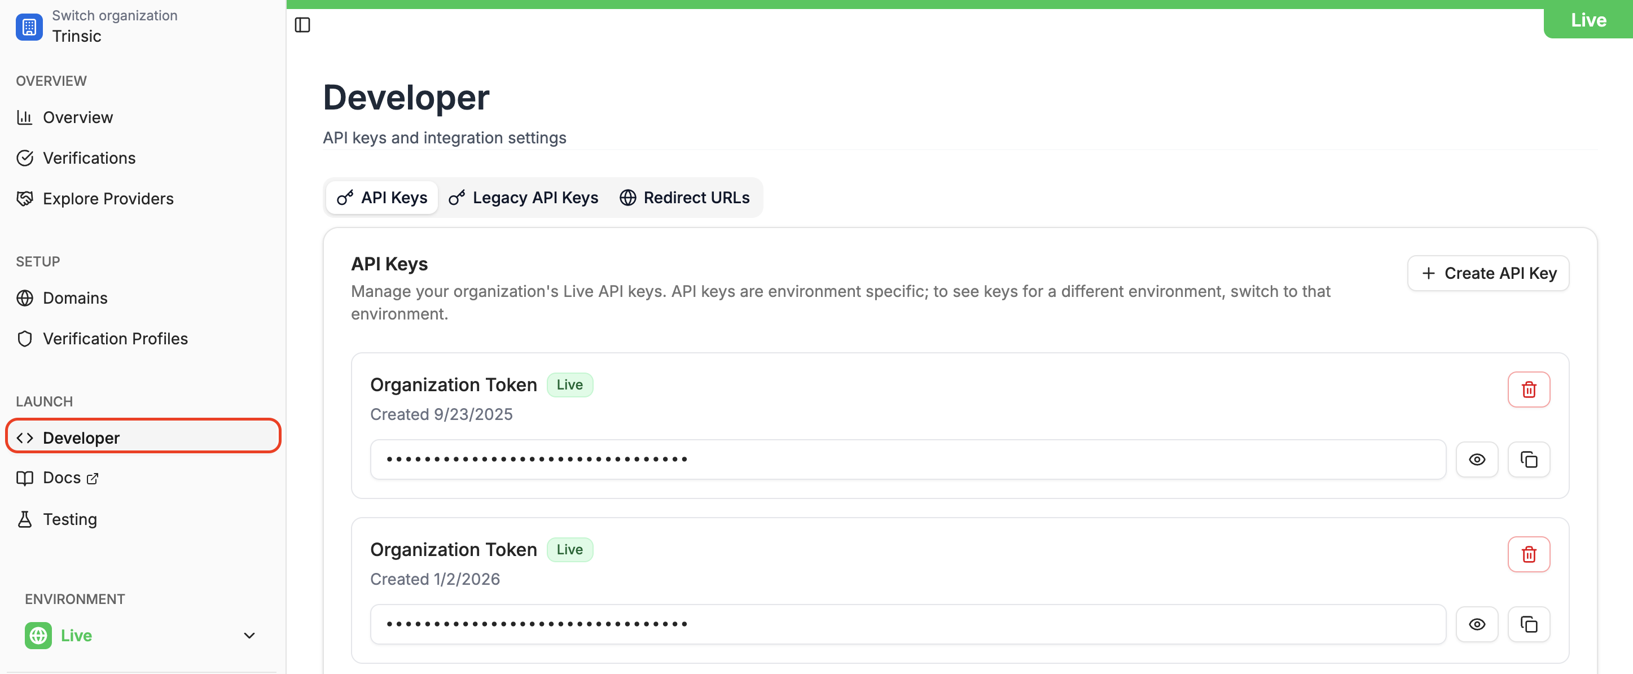
Task: Reveal the first token with eye icon
Action: (x=1477, y=459)
